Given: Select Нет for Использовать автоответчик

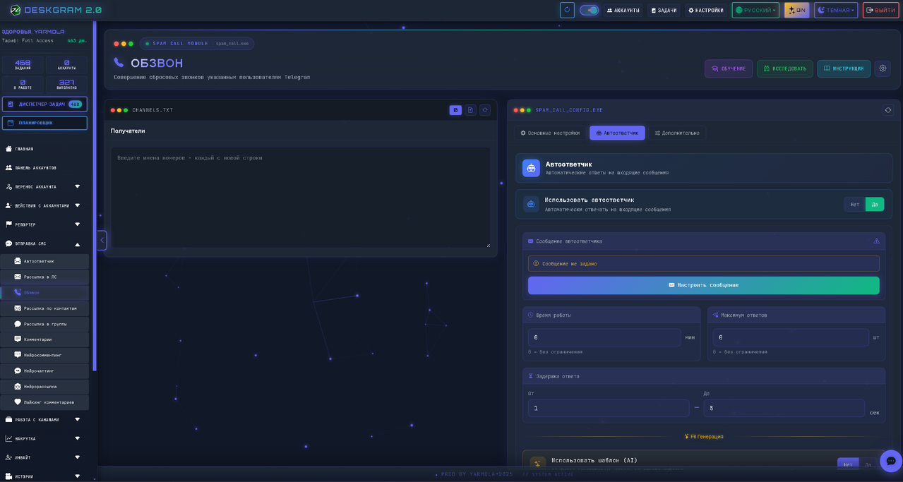Looking at the screenshot, I should coord(854,205).
